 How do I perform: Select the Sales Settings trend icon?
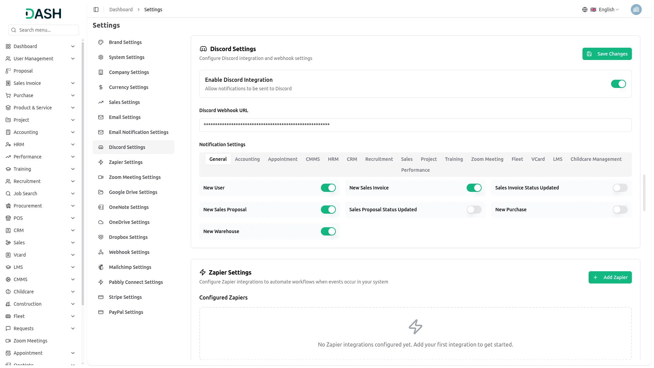(101, 102)
